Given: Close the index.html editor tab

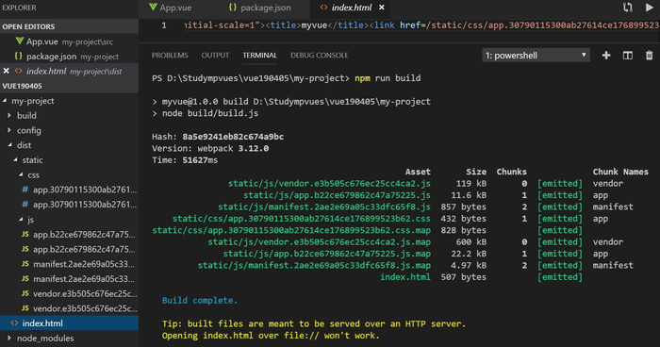Looking at the screenshot, I should (x=381, y=8).
